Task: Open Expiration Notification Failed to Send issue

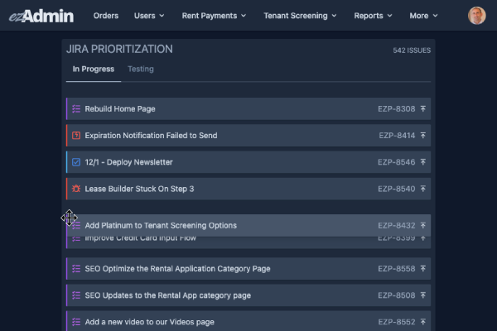Action: (248, 136)
